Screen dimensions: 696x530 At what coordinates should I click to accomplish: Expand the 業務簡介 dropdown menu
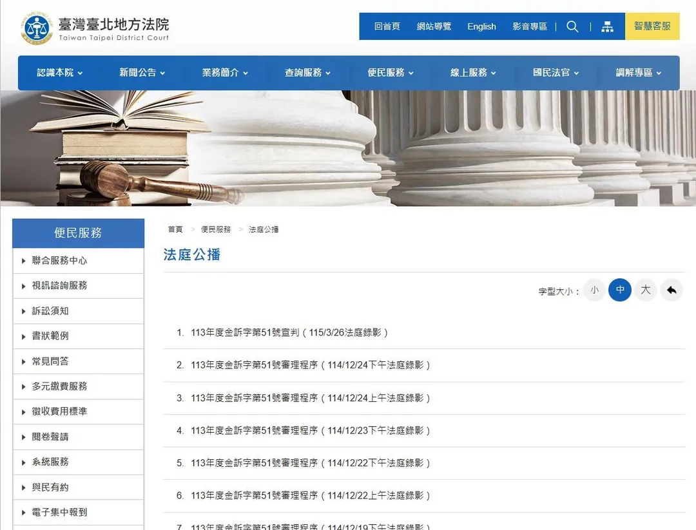pyautogui.click(x=225, y=73)
